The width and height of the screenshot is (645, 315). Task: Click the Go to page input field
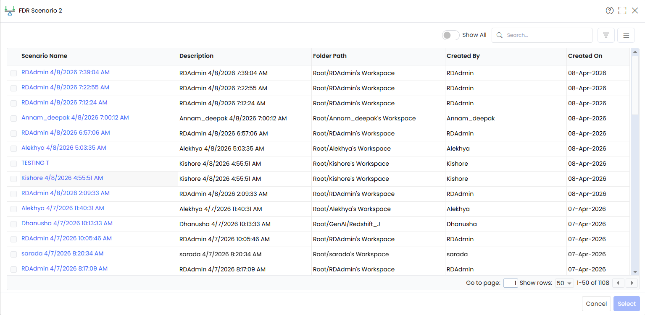(511, 283)
